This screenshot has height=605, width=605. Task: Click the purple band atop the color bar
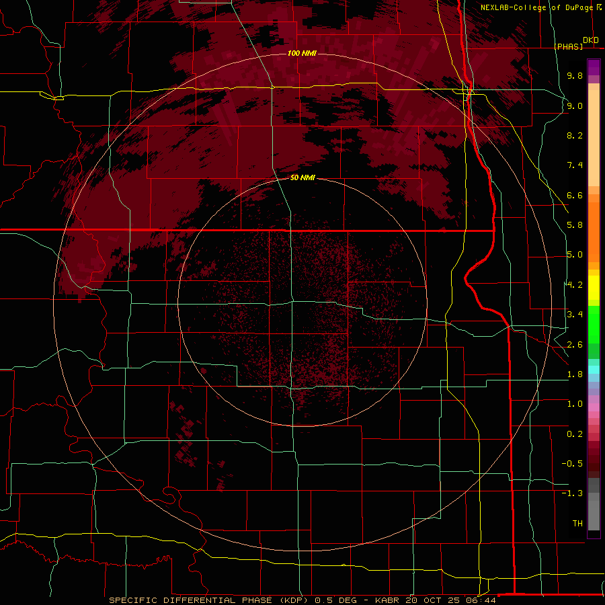[594, 67]
